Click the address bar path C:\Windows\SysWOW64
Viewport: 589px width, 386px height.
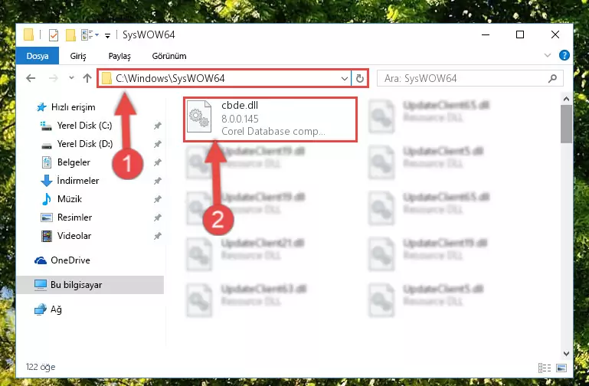pyautogui.click(x=170, y=78)
